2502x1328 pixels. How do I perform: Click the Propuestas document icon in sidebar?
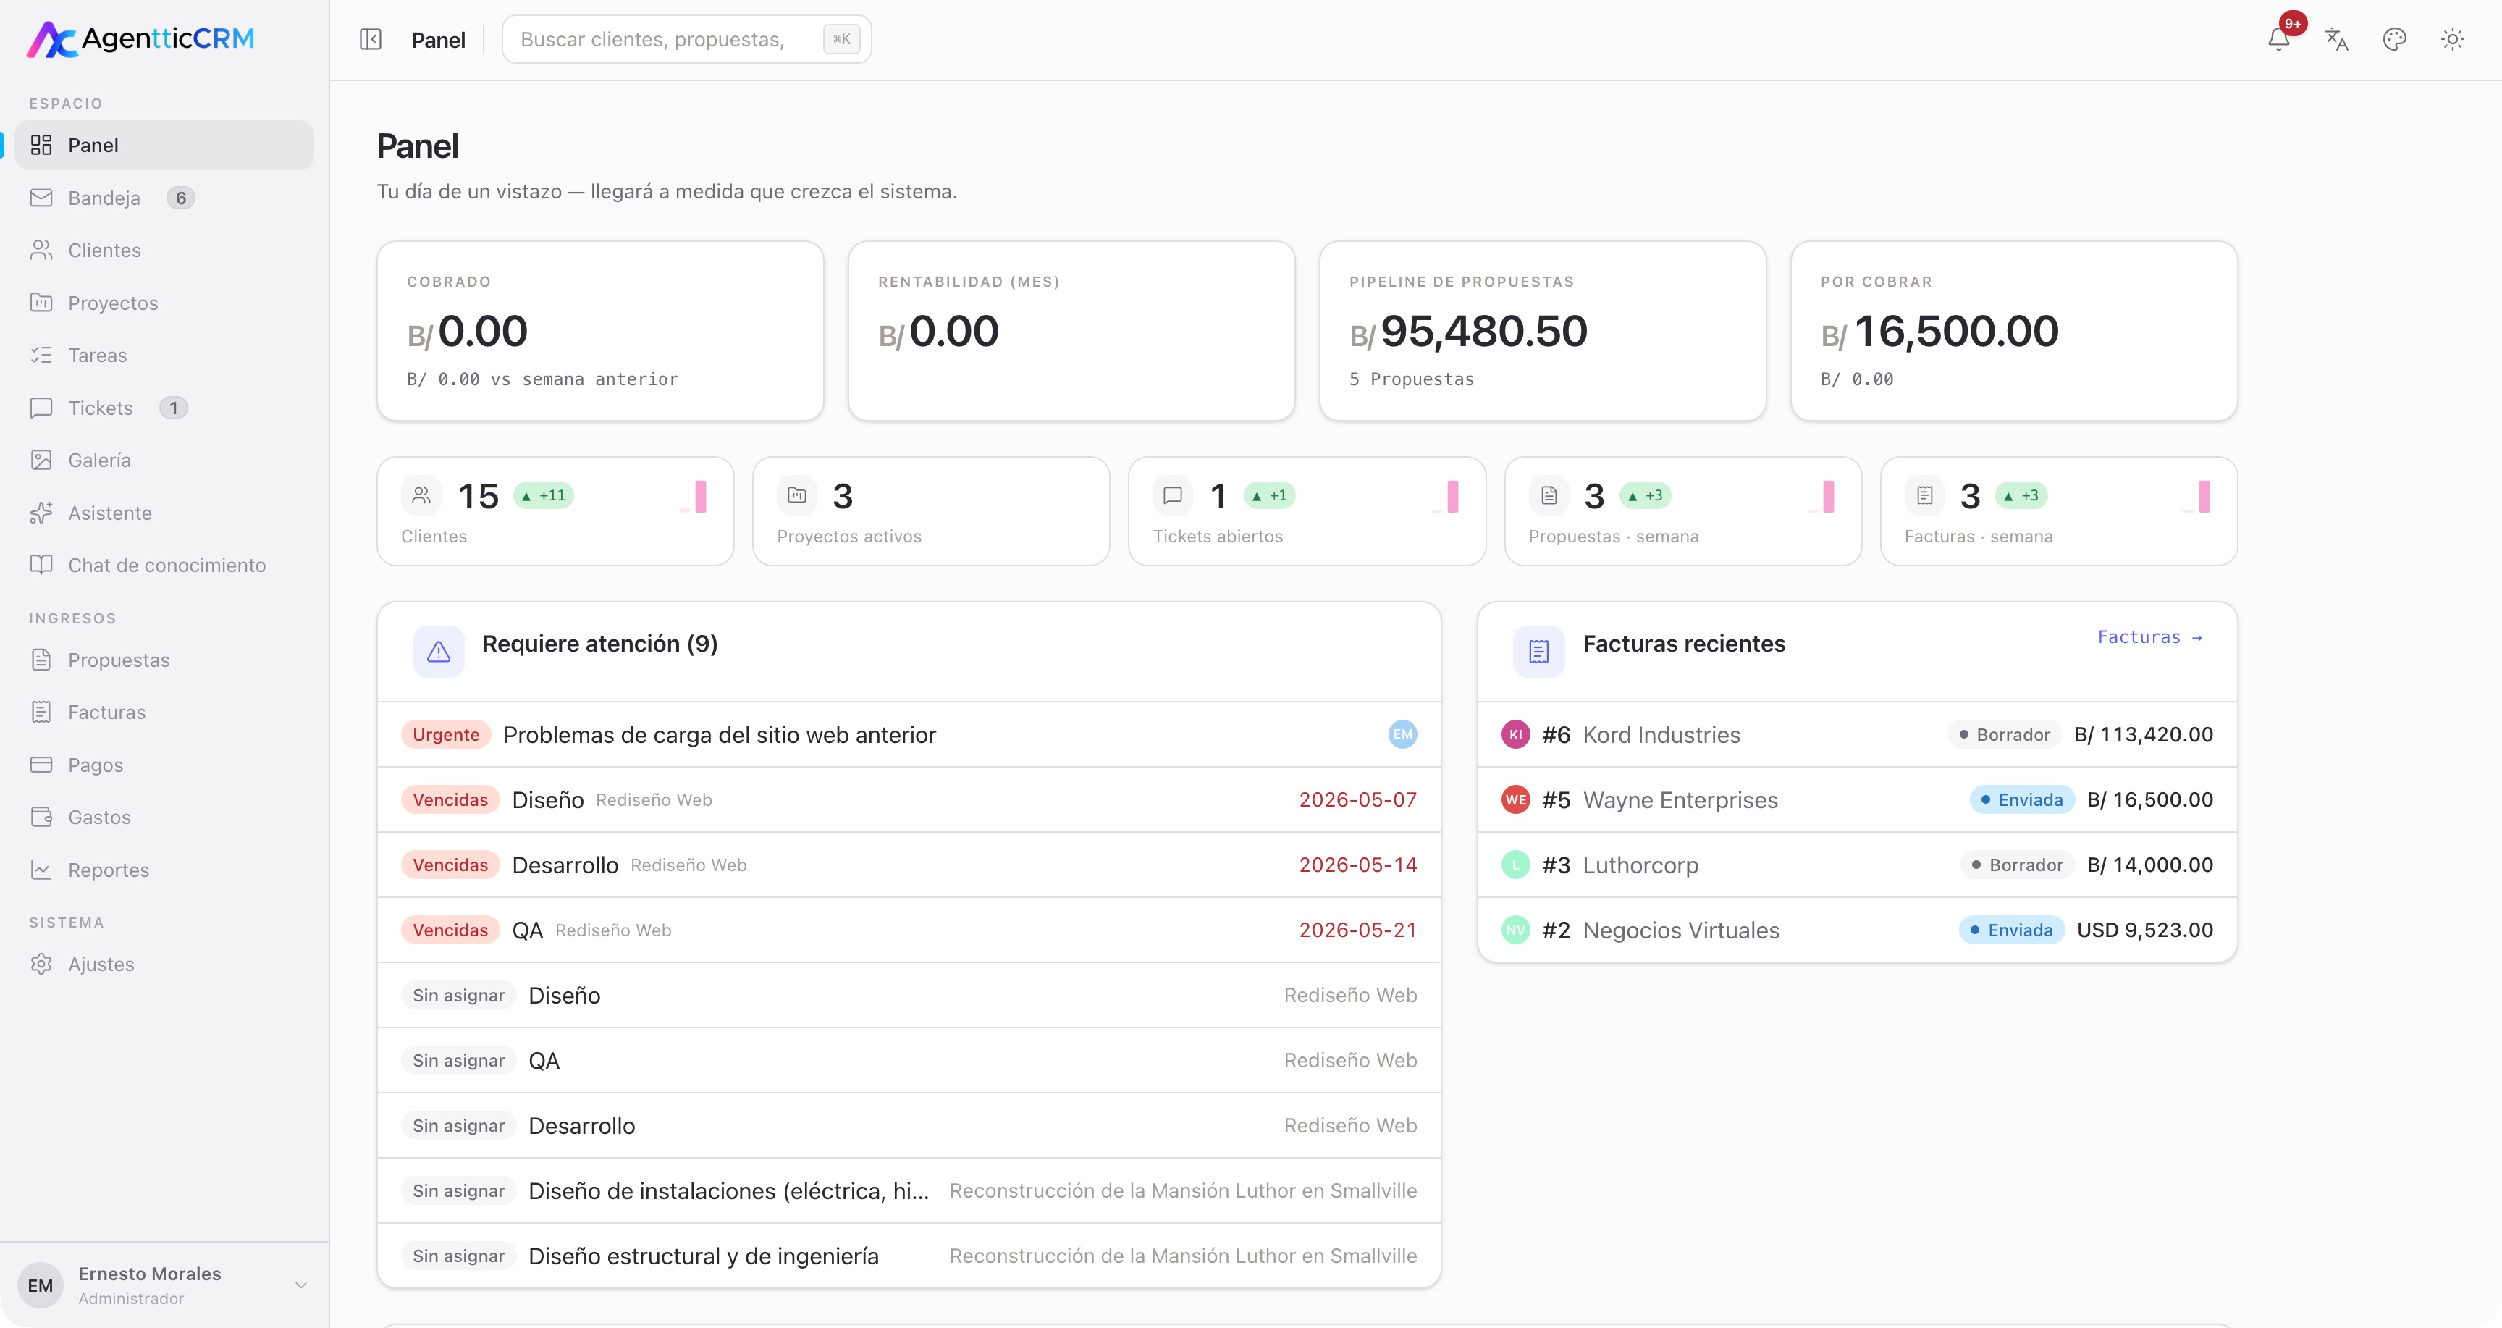(x=41, y=660)
